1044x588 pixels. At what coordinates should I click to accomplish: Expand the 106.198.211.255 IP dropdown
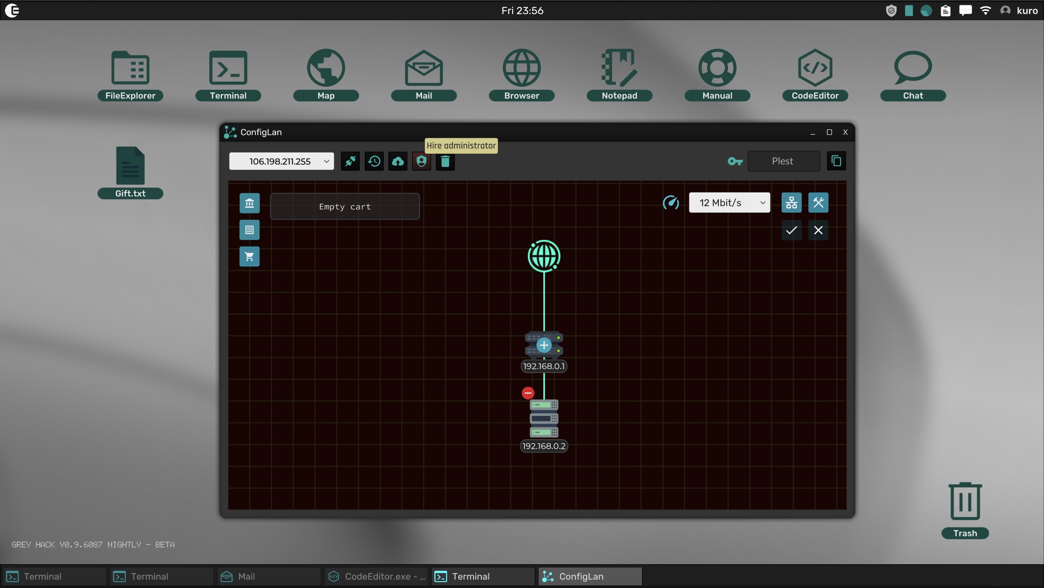[281, 161]
